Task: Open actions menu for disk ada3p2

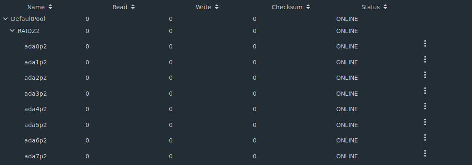Action: point(425,91)
